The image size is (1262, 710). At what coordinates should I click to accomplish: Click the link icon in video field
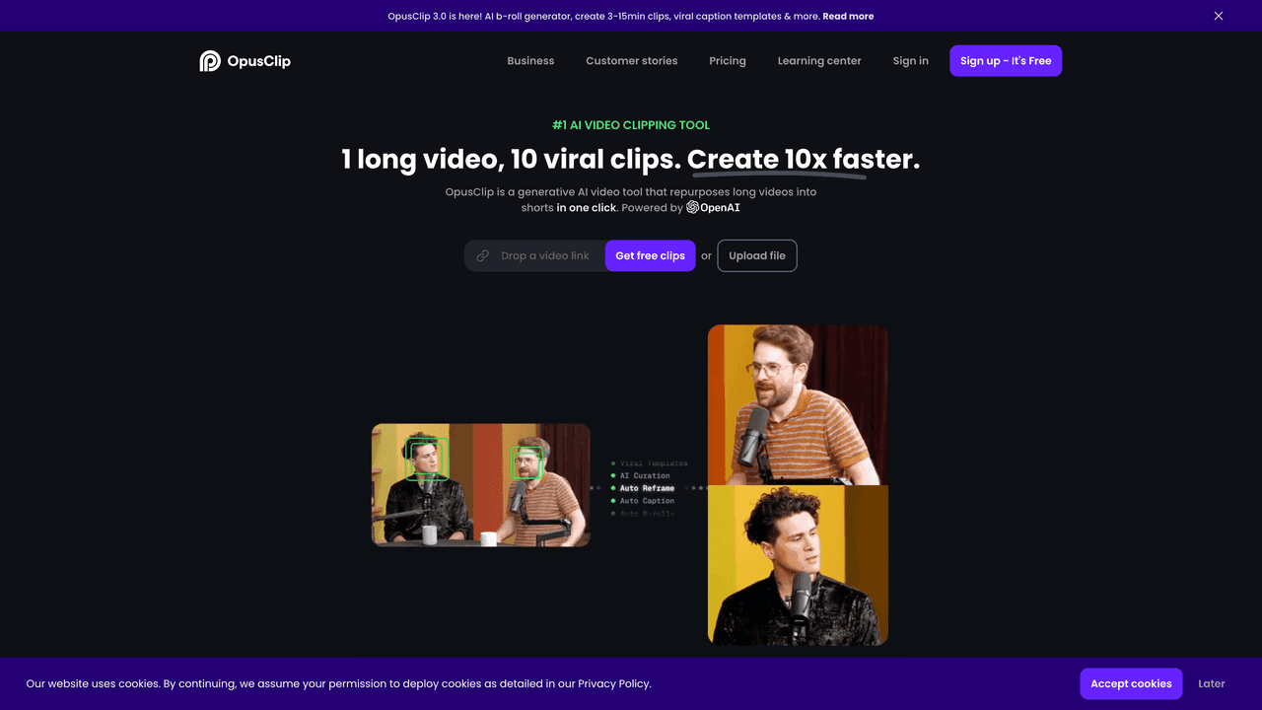point(483,255)
